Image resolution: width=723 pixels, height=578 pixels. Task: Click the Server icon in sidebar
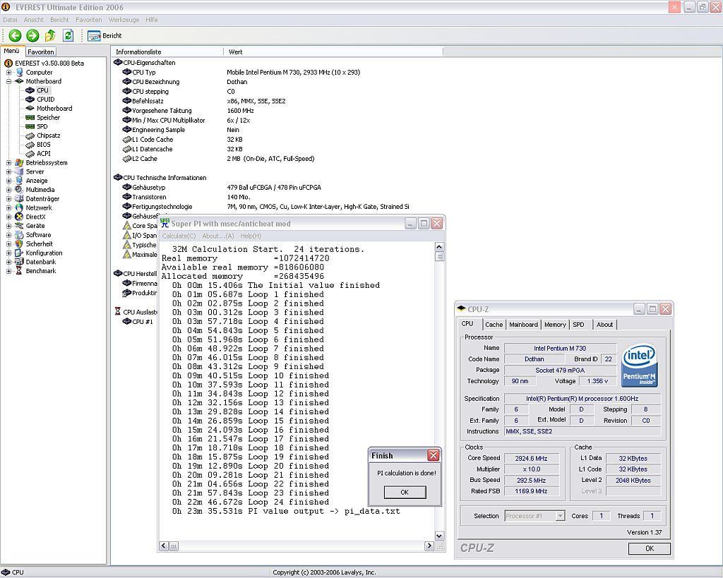point(19,171)
